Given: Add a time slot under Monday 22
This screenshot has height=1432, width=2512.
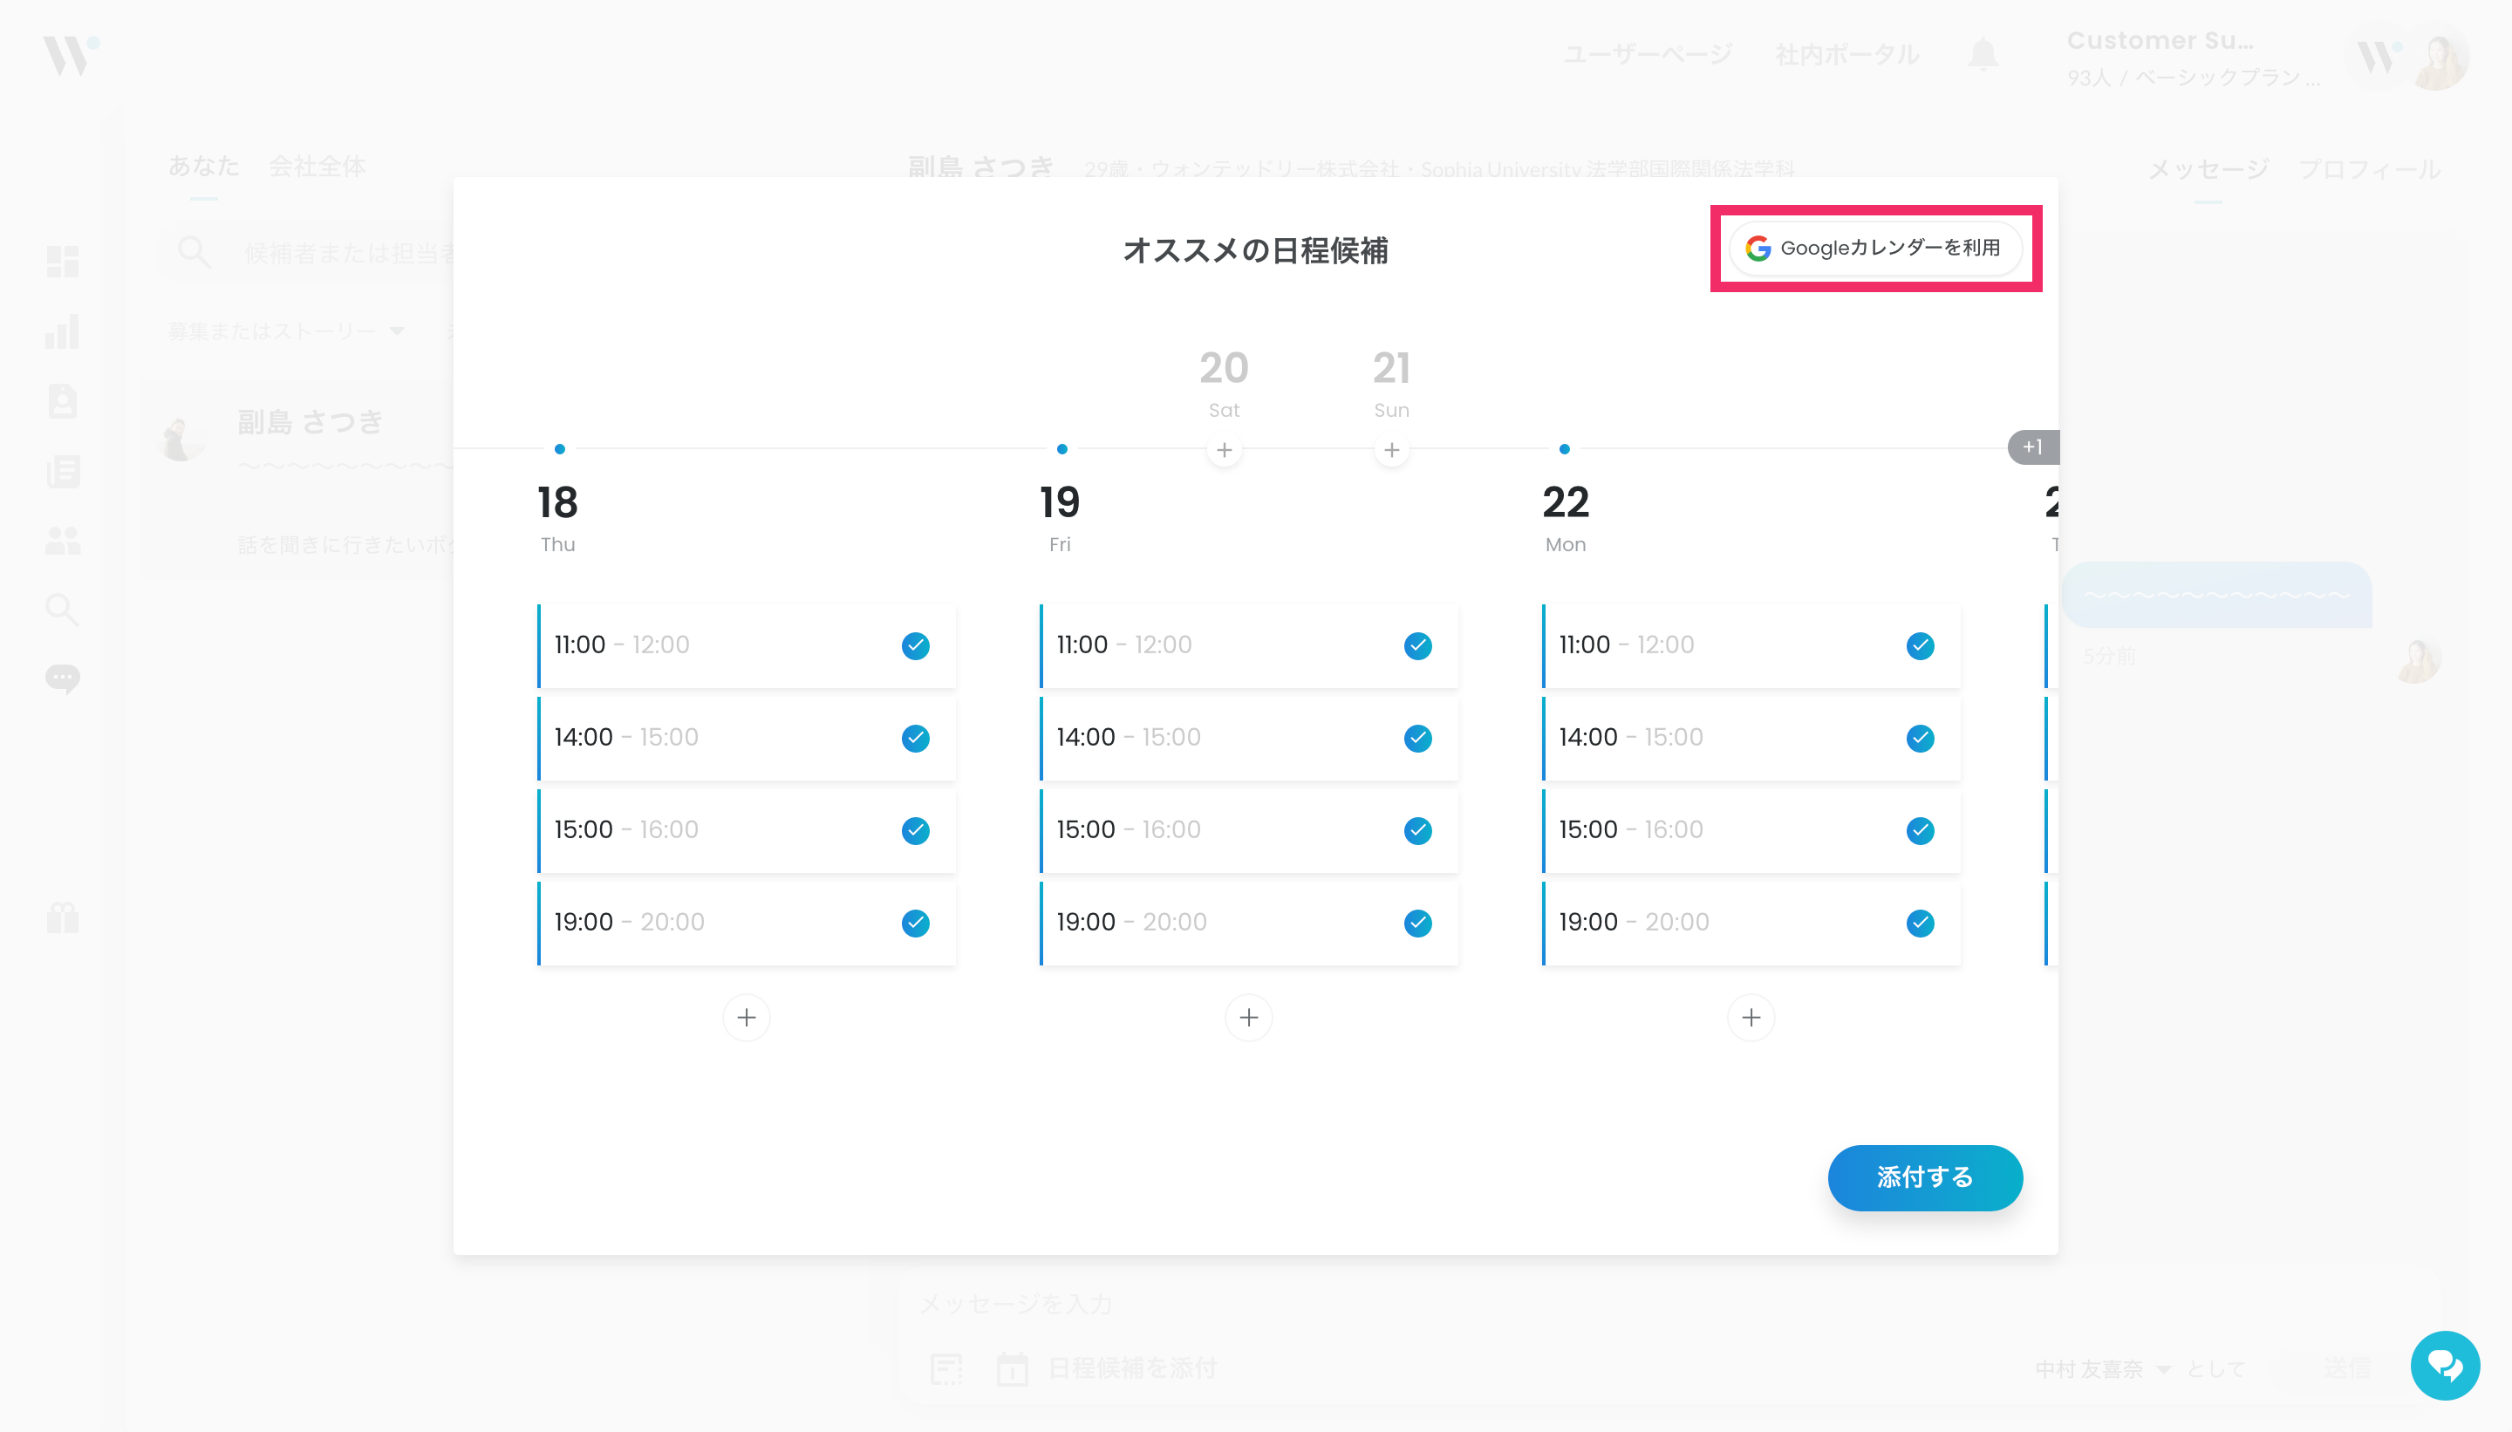Looking at the screenshot, I should (1751, 1017).
